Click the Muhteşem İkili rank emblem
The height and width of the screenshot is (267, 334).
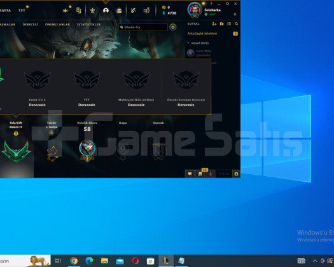(x=136, y=79)
